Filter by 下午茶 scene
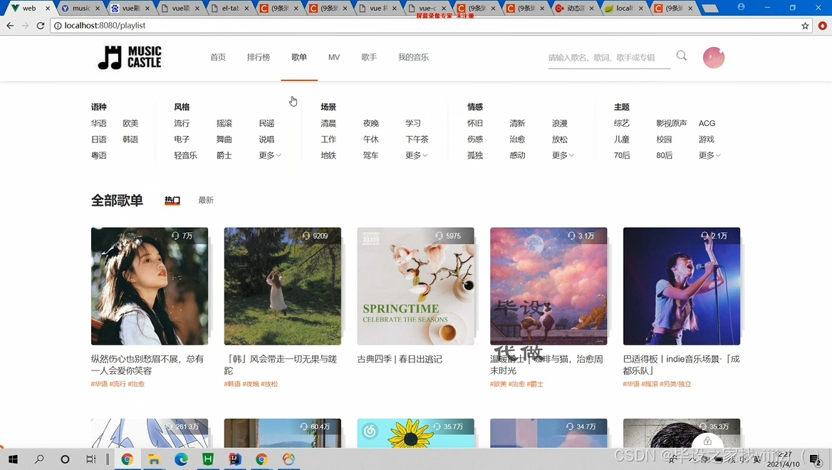Image resolution: width=832 pixels, height=470 pixels. [x=417, y=139]
